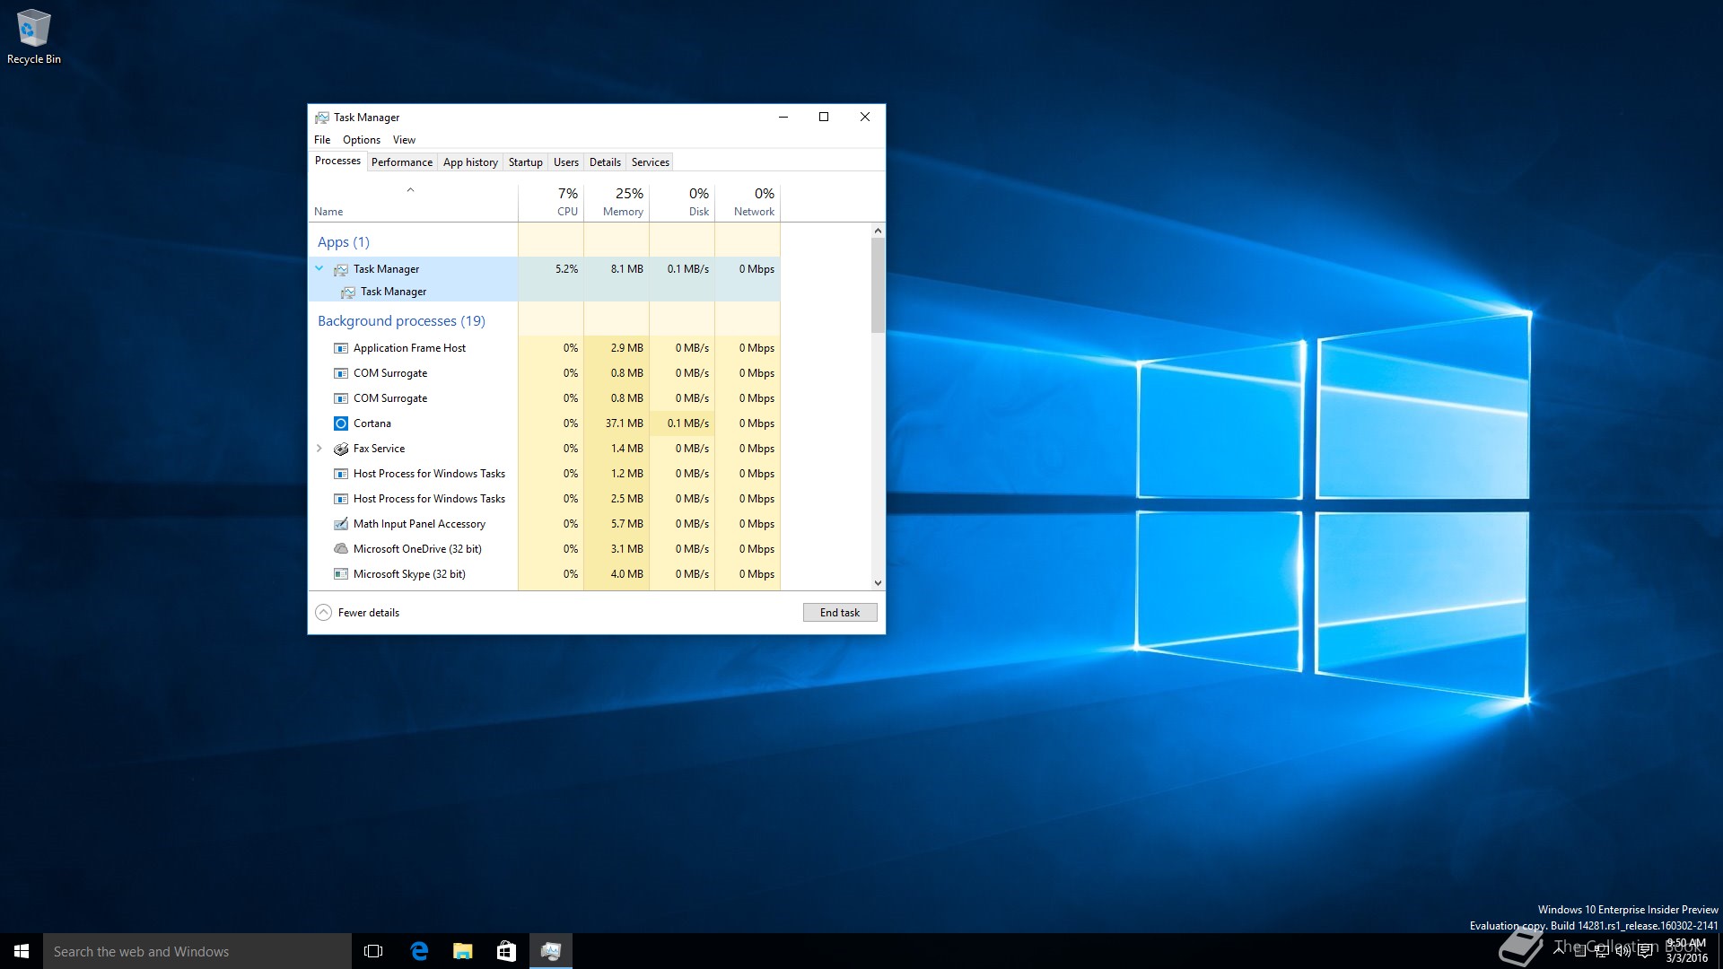The width and height of the screenshot is (1723, 969).
Task: Collapse the Task Manager app group
Action: tap(319, 268)
